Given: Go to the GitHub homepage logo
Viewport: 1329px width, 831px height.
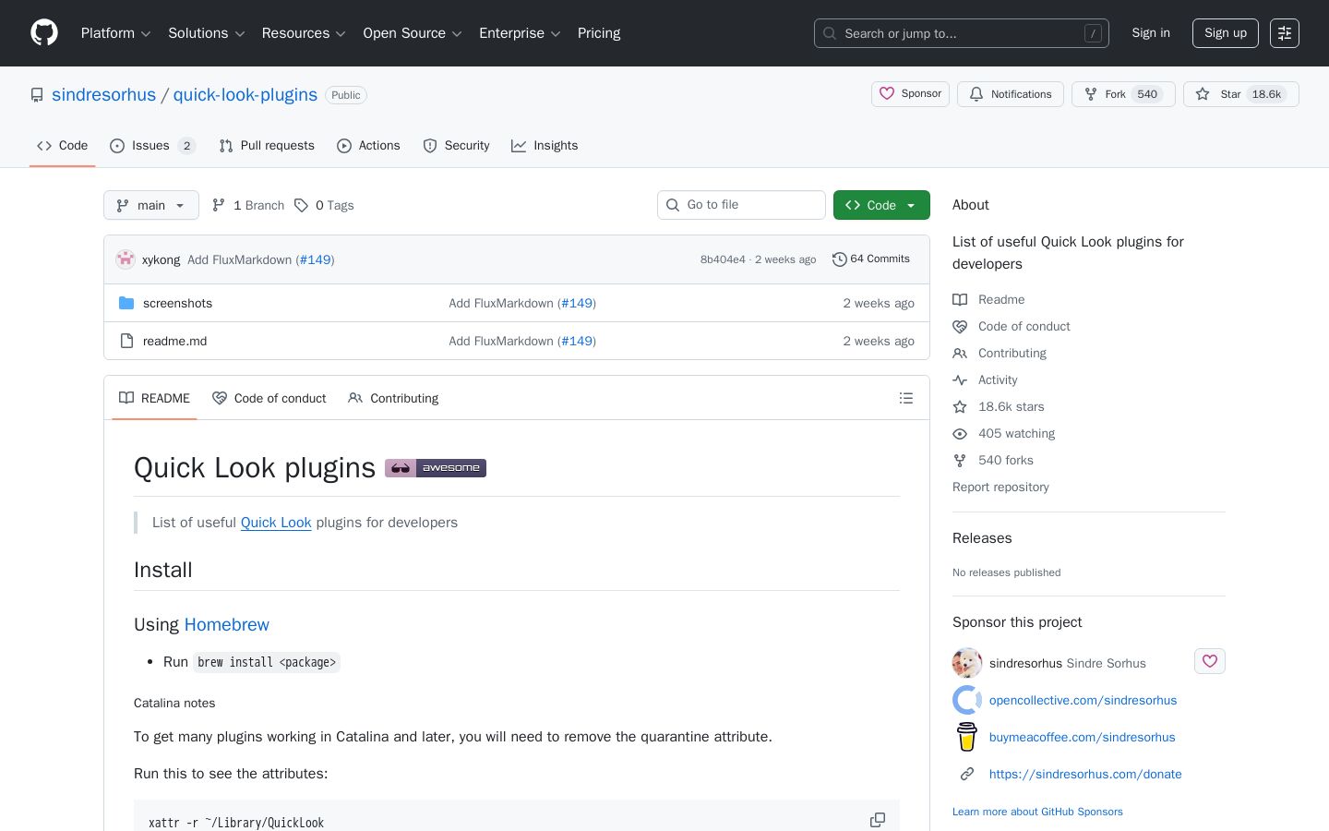Looking at the screenshot, I should [44, 33].
